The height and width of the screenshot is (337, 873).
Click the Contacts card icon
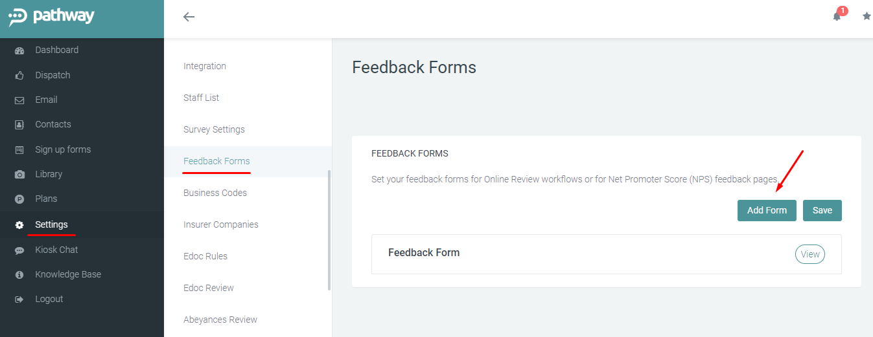(19, 125)
